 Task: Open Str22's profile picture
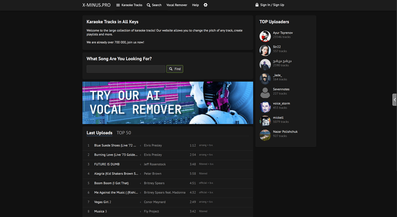(x=265, y=50)
